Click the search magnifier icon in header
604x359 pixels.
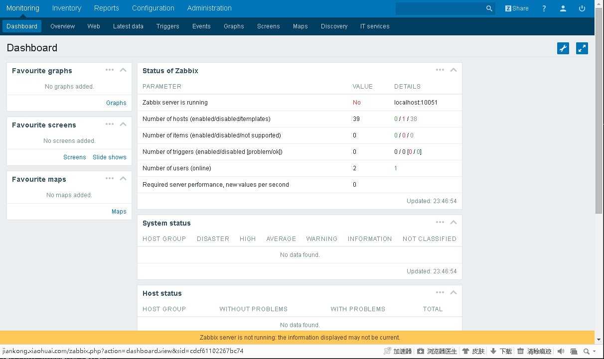tap(489, 8)
